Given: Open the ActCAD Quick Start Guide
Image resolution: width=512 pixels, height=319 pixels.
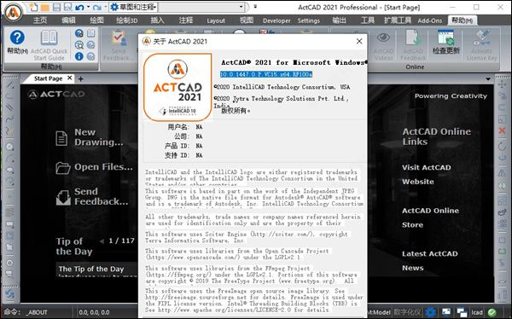Looking at the screenshot, I should click(49, 45).
